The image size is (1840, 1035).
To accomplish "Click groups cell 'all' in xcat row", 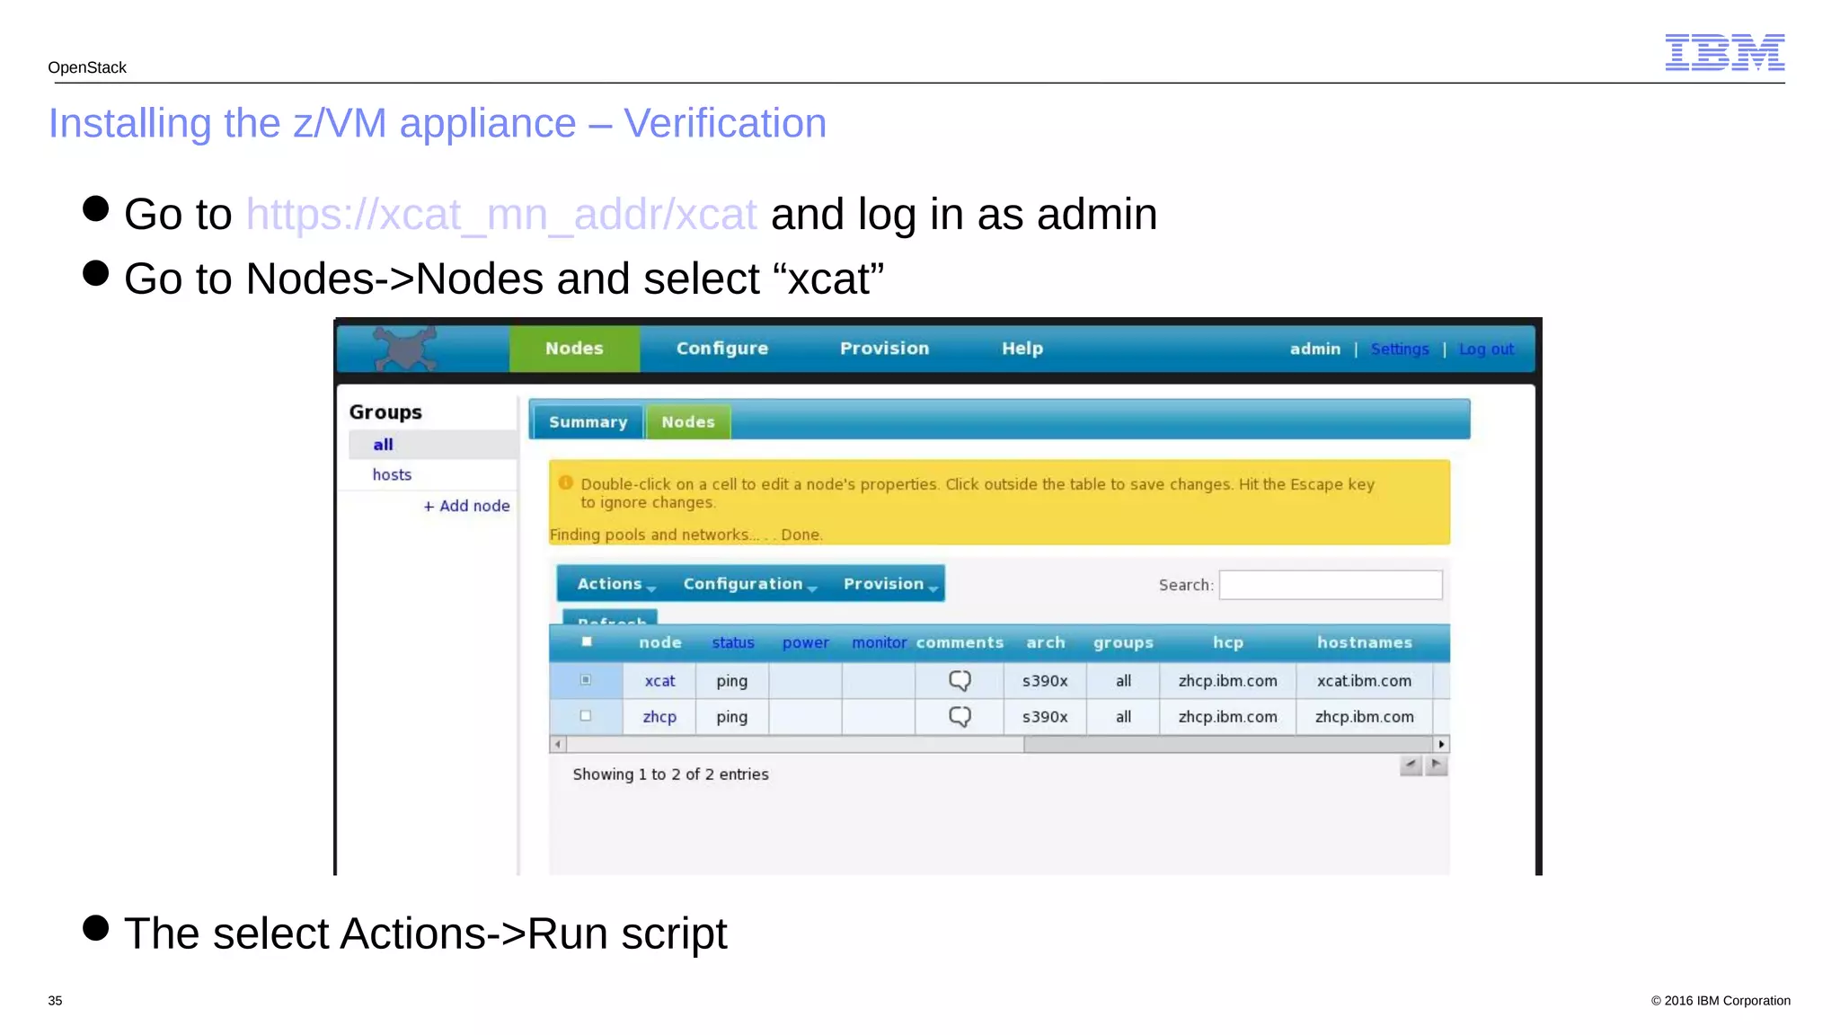I will click(x=1123, y=681).
